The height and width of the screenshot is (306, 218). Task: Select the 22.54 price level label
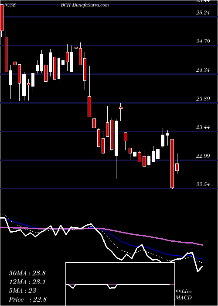point(203,184)
